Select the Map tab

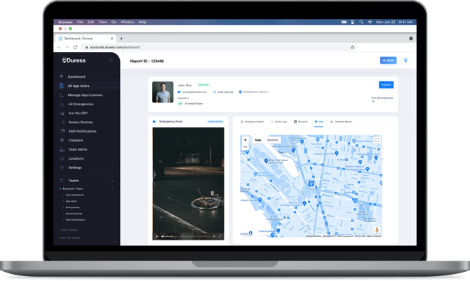(318, 122)
